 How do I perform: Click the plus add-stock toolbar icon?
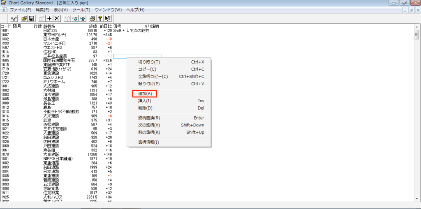(49, 18)
